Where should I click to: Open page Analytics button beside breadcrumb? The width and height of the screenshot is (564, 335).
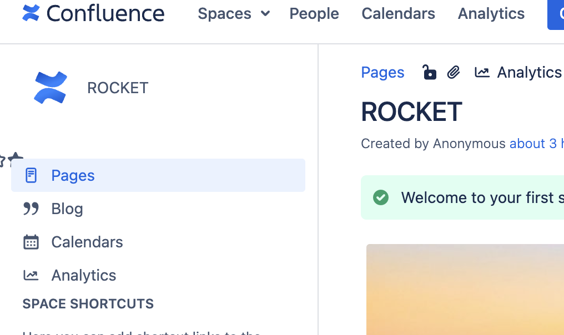pyautogui.click(x=518, y=73)
